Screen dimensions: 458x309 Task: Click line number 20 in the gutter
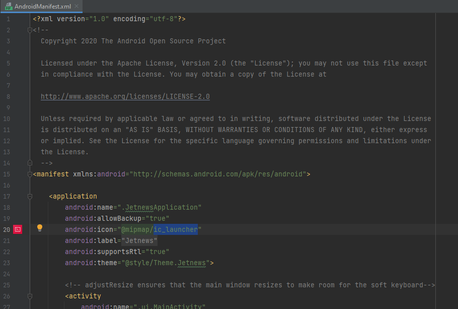click(x=7, y=230)
